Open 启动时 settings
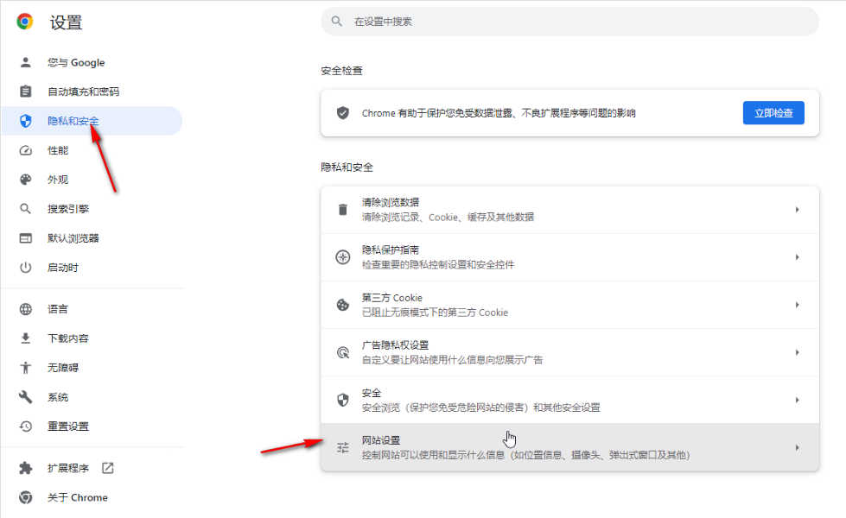This screenshot has width=846, height=518. pos(62,268)
